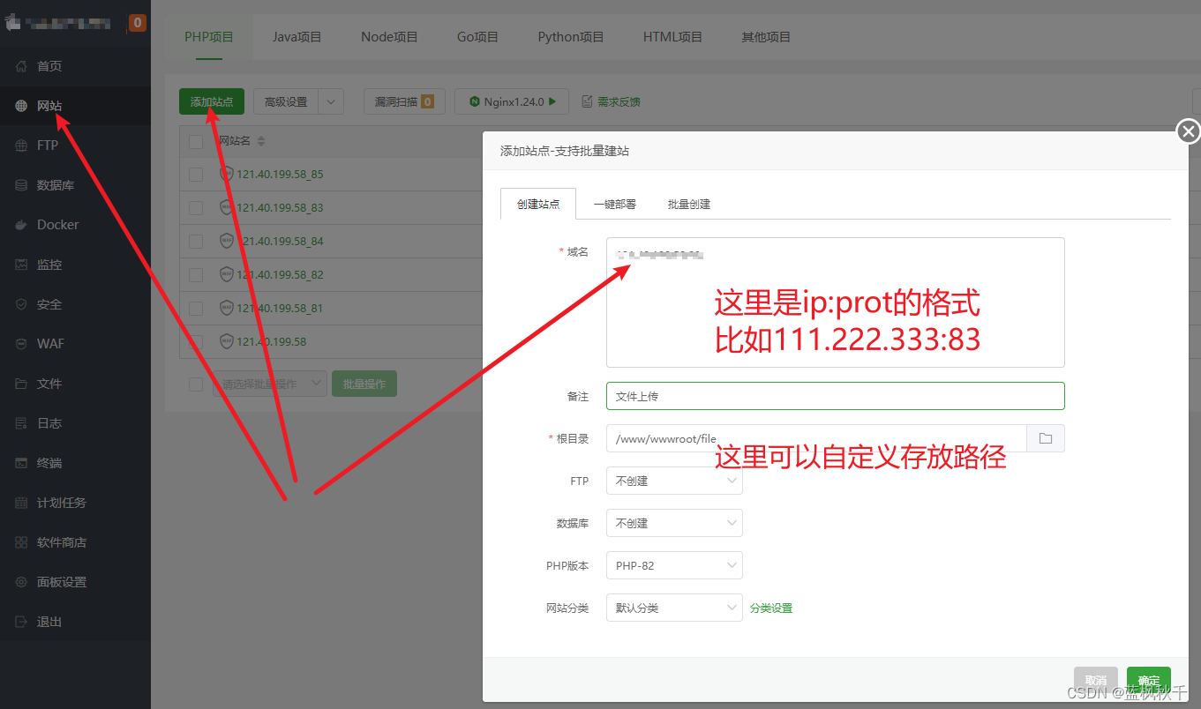Image resolution: width=1201 pixels, height=709 pixels.
Task: Open the 请选择批量操作 dropdown
Action: point(270,384)
